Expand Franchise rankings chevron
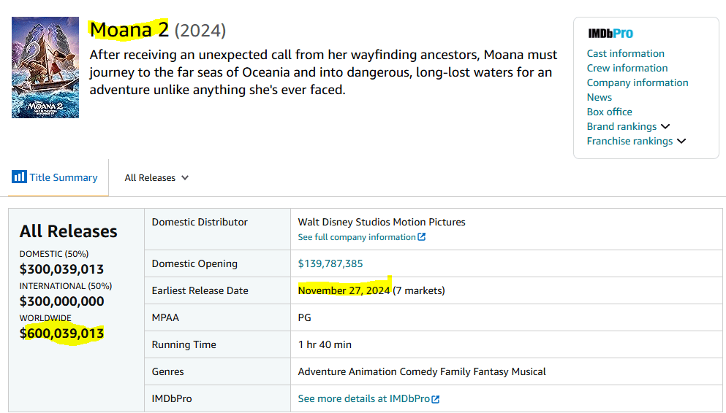 (x=681, y=141)
